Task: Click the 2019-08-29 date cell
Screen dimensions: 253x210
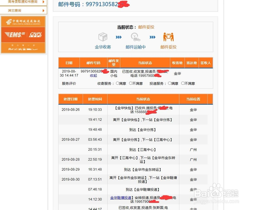Action: [x=71, y=169]
